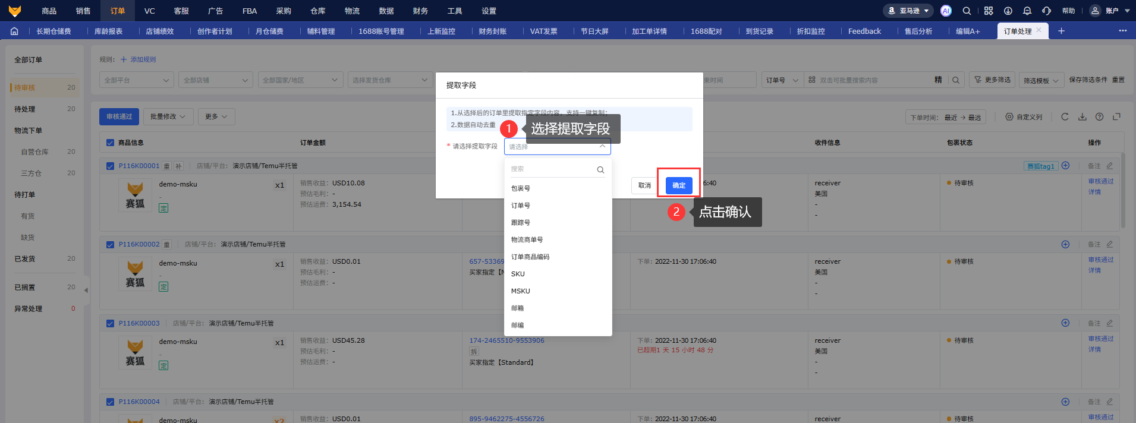Click the fullscreen expand icon above the table

pos(1116,117)
